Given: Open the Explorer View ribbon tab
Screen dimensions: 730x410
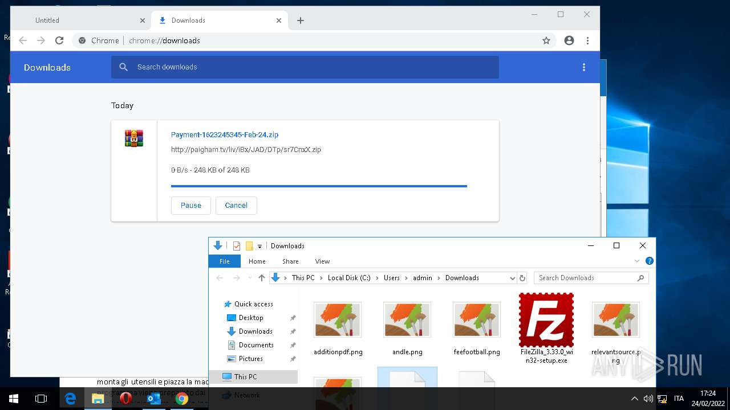Looking at the screenshot, I should coord(322,261).
